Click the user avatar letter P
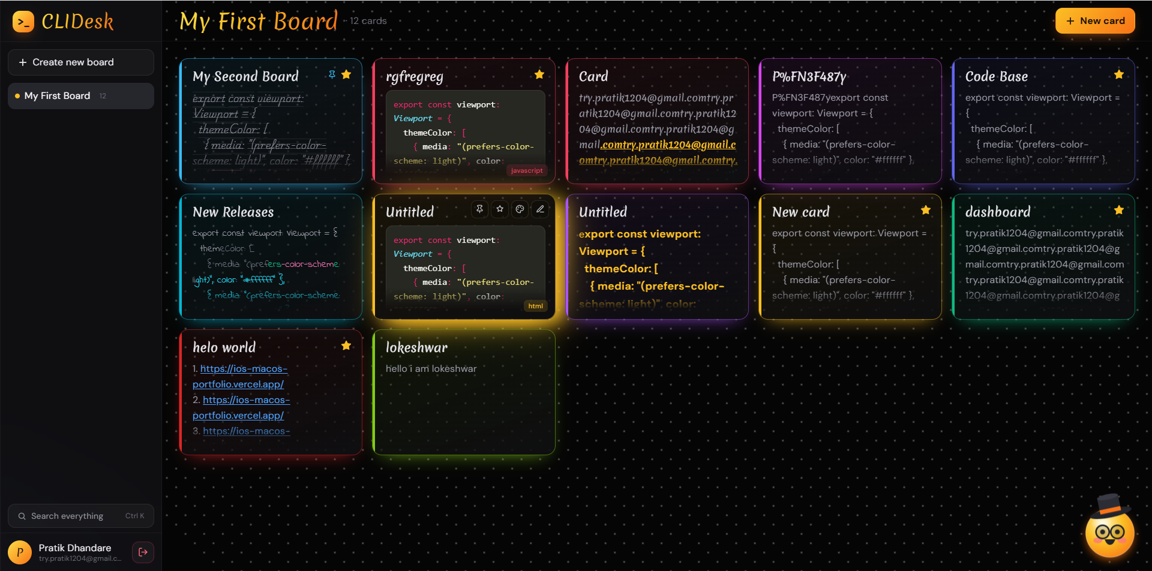The image size is (1152, 571). 20,552
